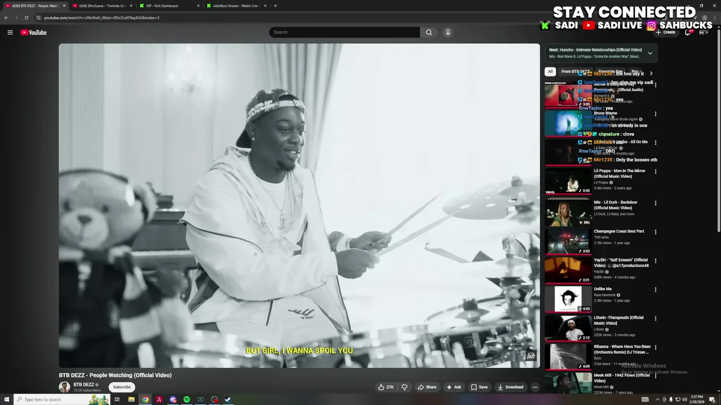This screenshot has width=721, height=405.
Task: Open the YouTube hamburger guide menu
Action: (x=10, y=32)
